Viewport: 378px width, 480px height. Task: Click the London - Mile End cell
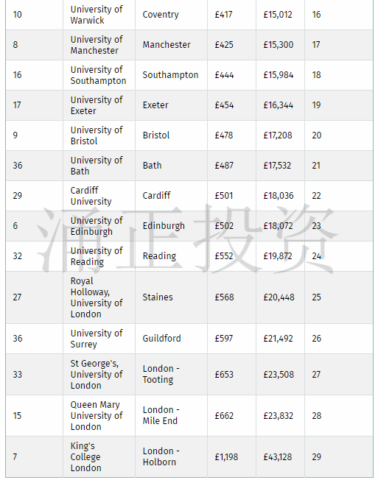coord(171,416)
